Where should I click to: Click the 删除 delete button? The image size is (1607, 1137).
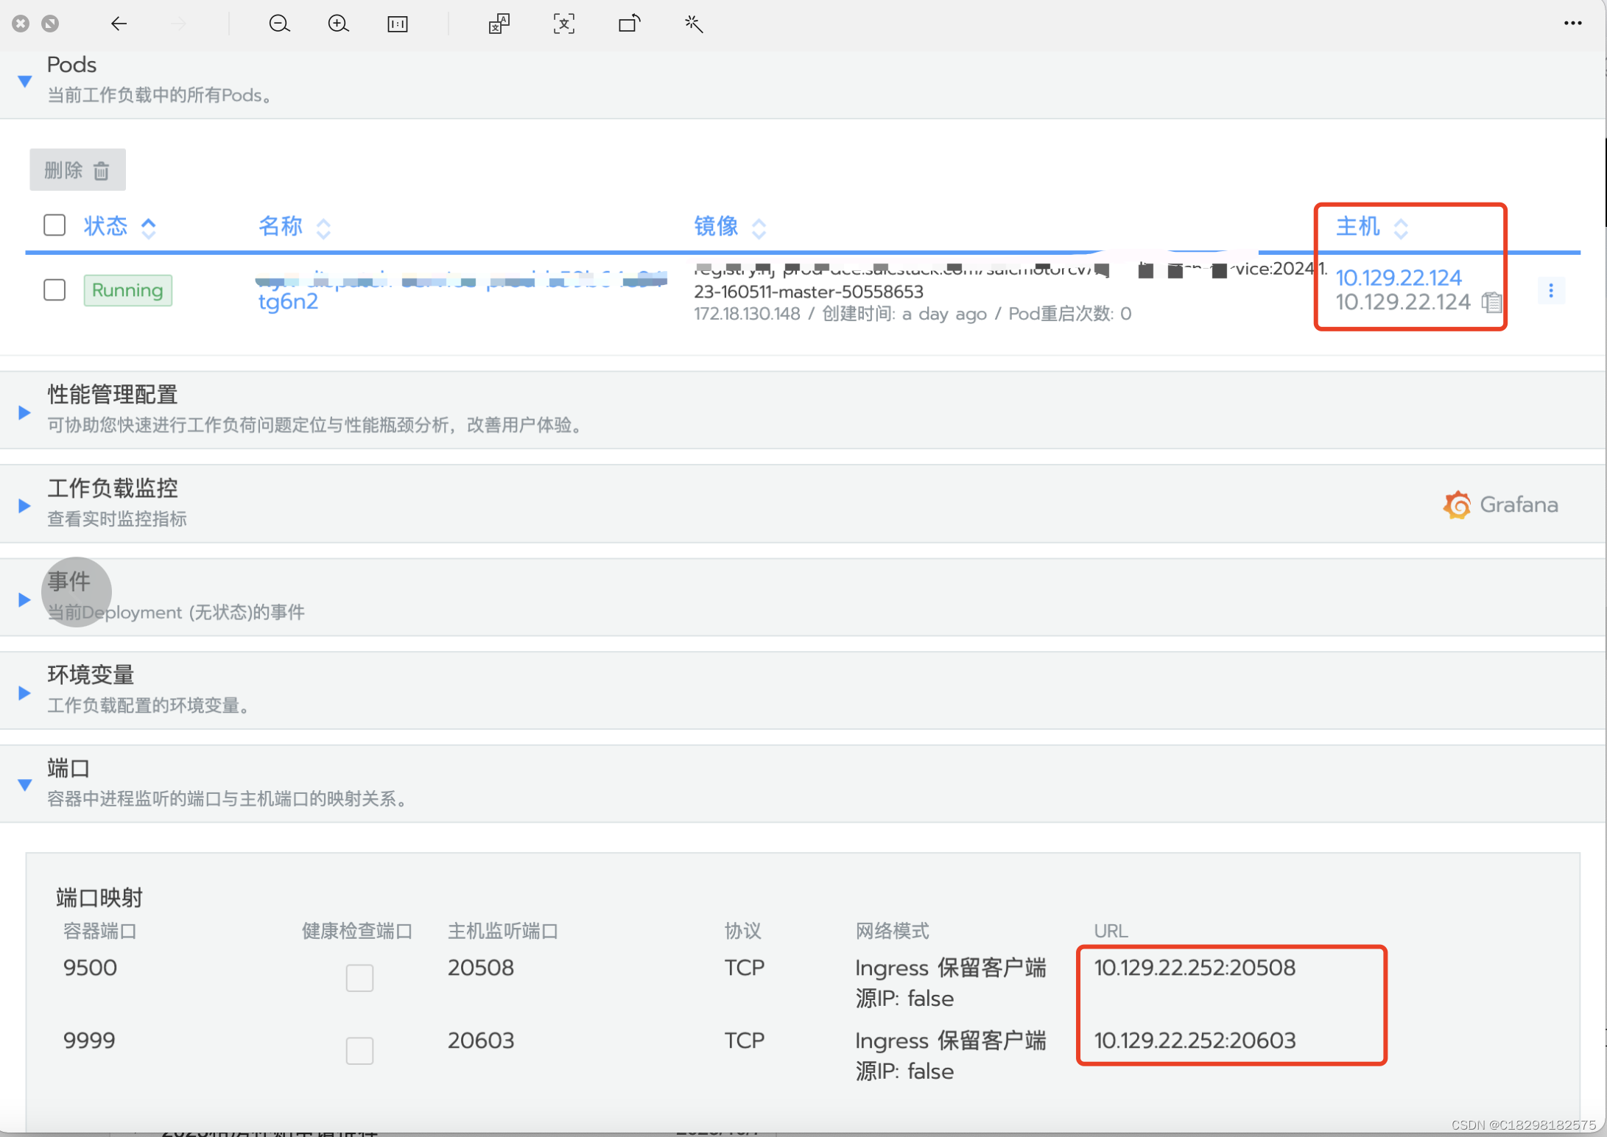77,169
